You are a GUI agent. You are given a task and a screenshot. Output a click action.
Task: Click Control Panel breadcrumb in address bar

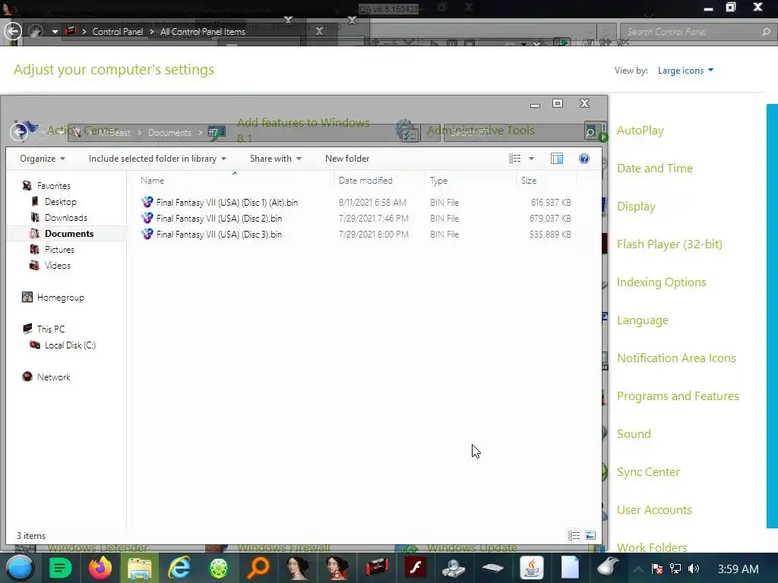(118, 32)
